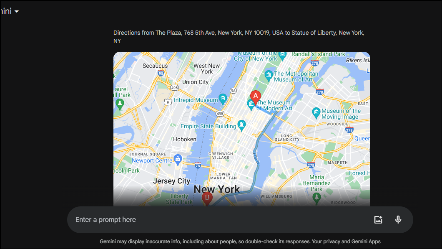
Task: Click the 'LOWER MANHATTAN' label
Action: [x=224, y=176]
